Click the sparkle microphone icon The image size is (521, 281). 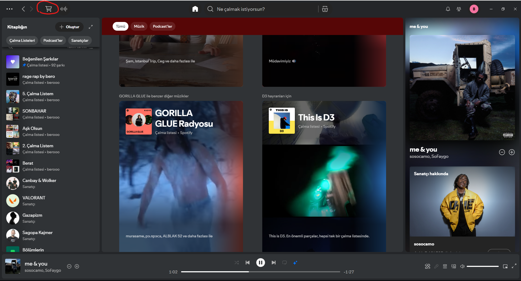click(428, 266)
